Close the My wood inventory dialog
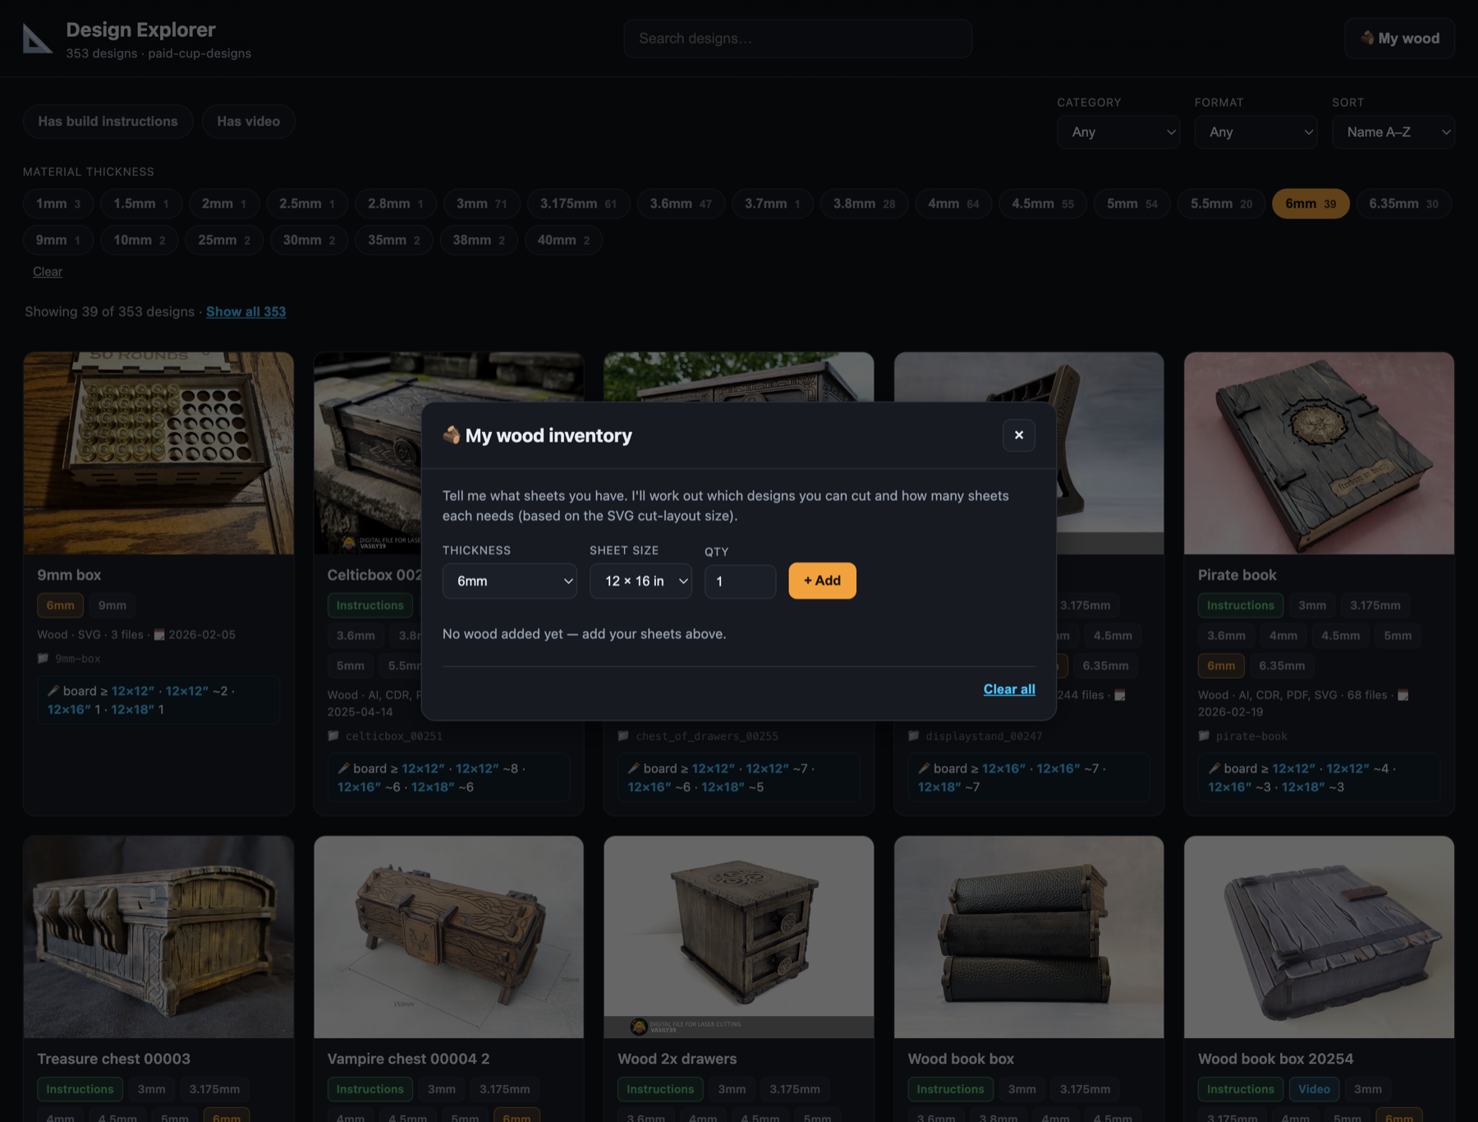Screen dimensions: 1478x1122 click(x=1018, y=435)
